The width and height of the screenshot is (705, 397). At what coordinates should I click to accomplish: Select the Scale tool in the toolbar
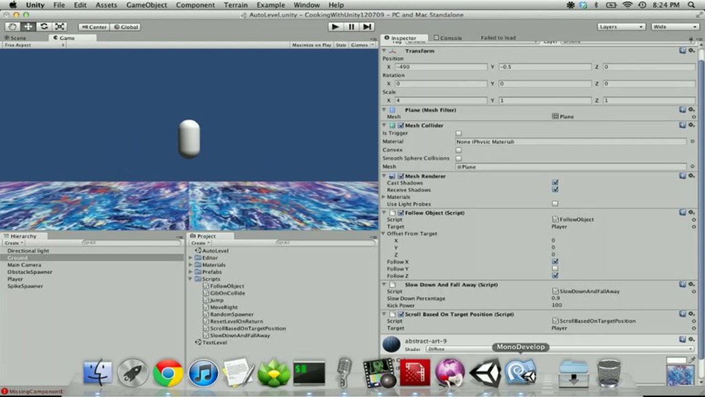tap(60, 26)
